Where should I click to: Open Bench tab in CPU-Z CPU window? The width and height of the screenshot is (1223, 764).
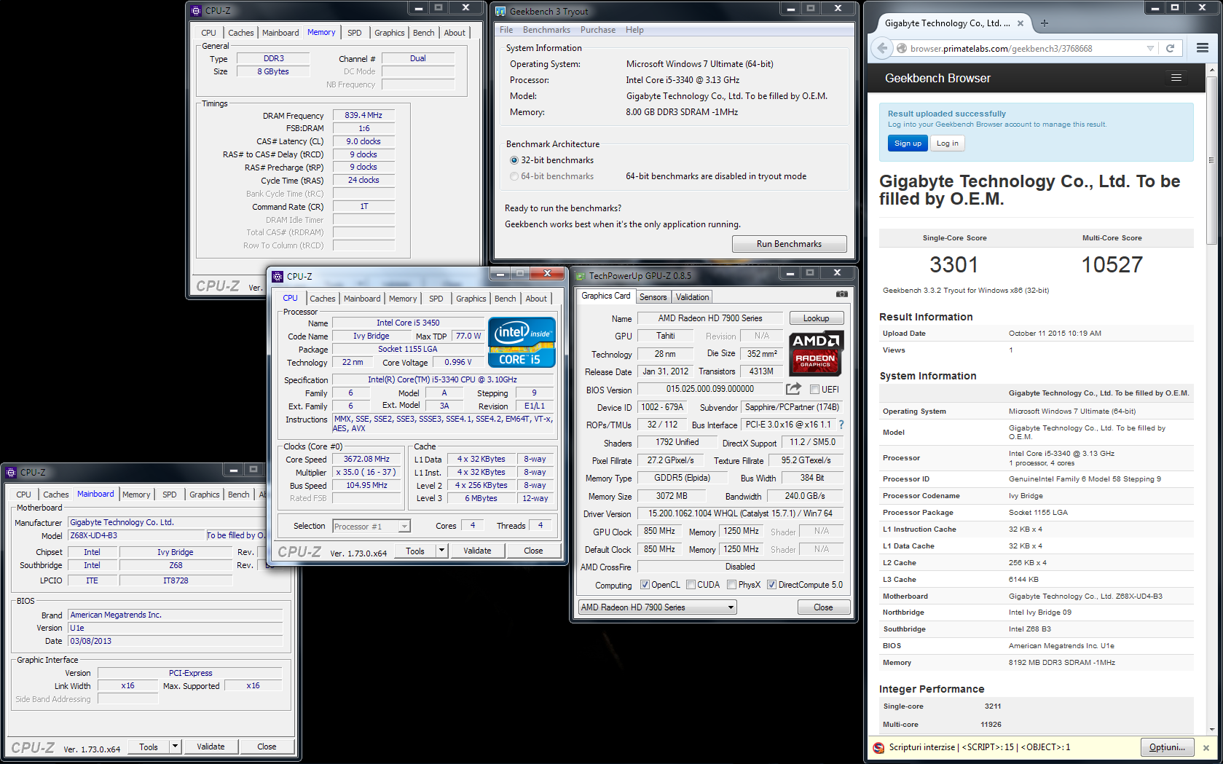click(505, 299)
